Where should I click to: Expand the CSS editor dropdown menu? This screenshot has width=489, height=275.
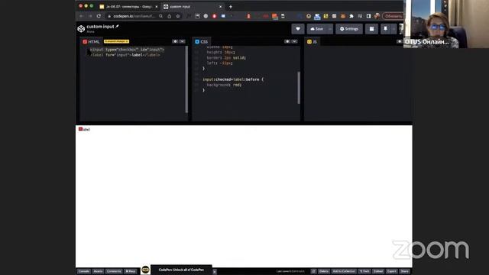coord(294,41)
